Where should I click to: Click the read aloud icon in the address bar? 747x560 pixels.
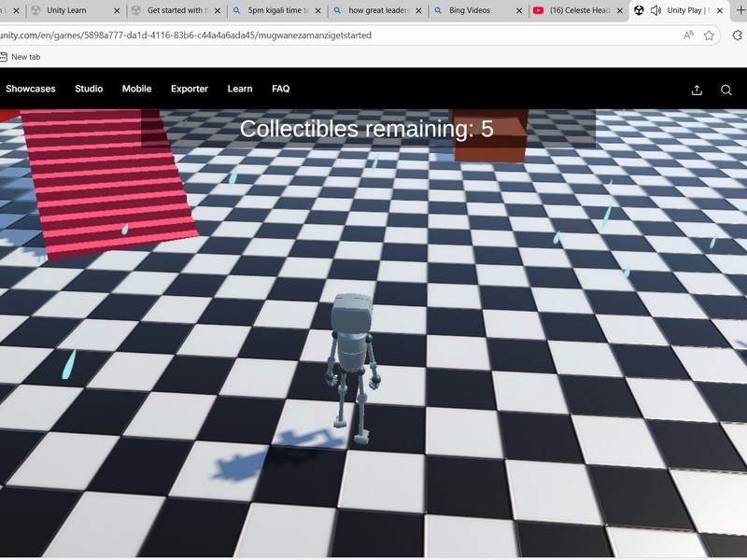688,35
